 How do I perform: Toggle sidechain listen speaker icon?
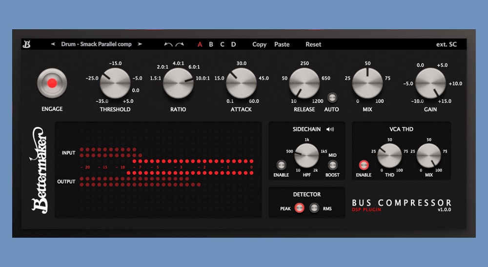point(330,129)
